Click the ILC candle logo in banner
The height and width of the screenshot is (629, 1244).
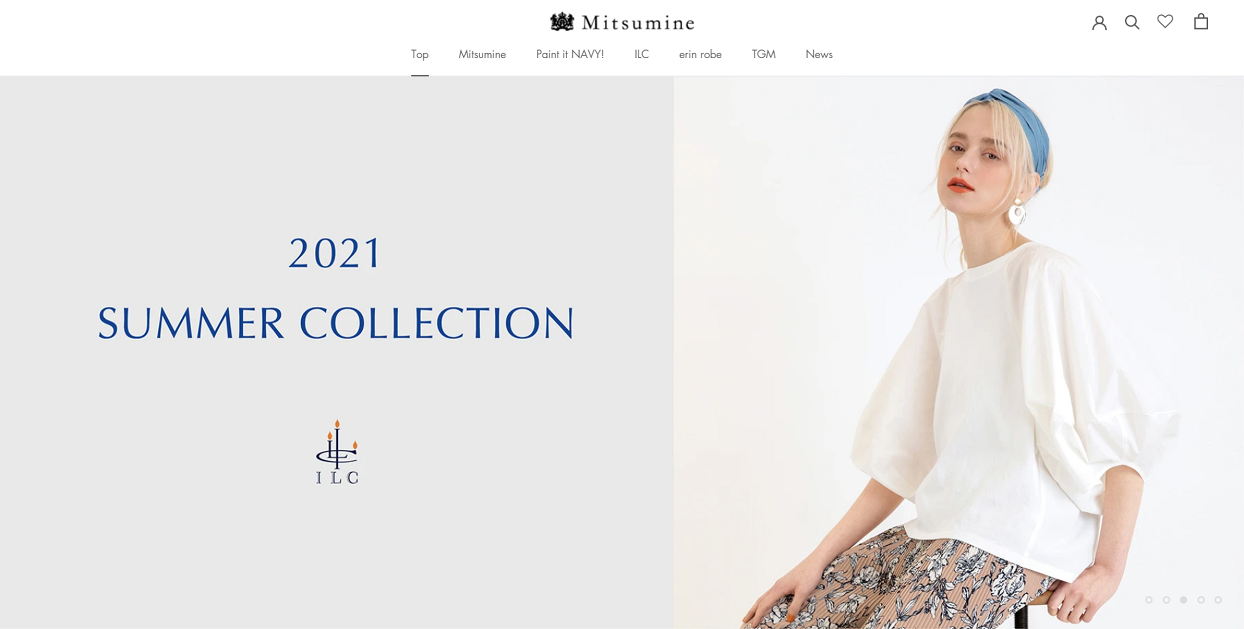(337, 452)
